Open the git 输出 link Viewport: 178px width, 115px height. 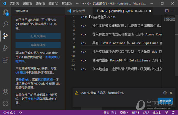pyautogui.click(x=20, y=72)
